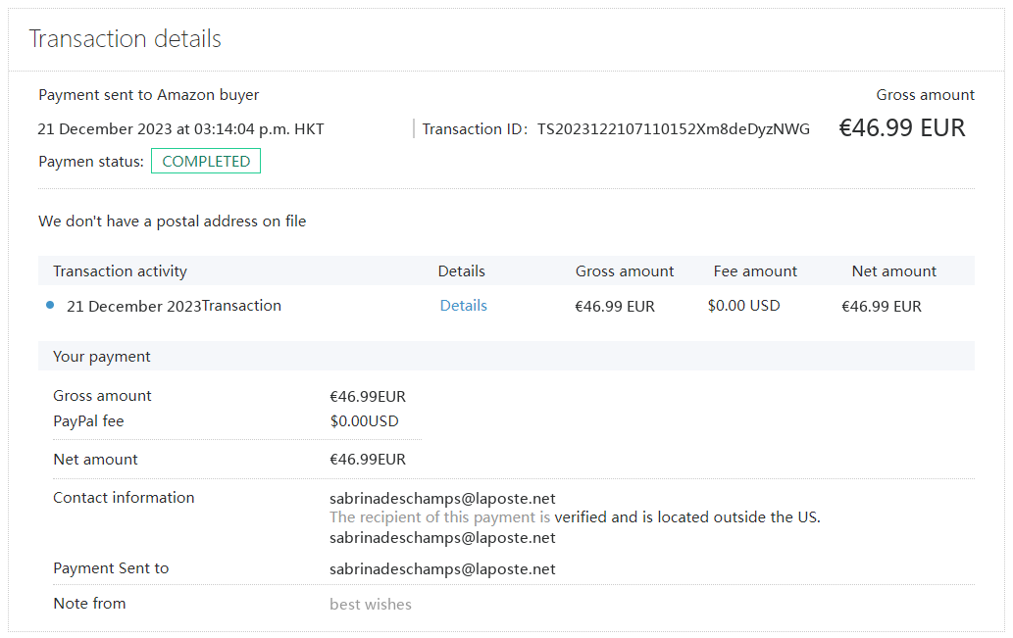Click the PayPal fee $0.00USD value
The height and width of the screenshot is (638, 1013).
[364, 421]
